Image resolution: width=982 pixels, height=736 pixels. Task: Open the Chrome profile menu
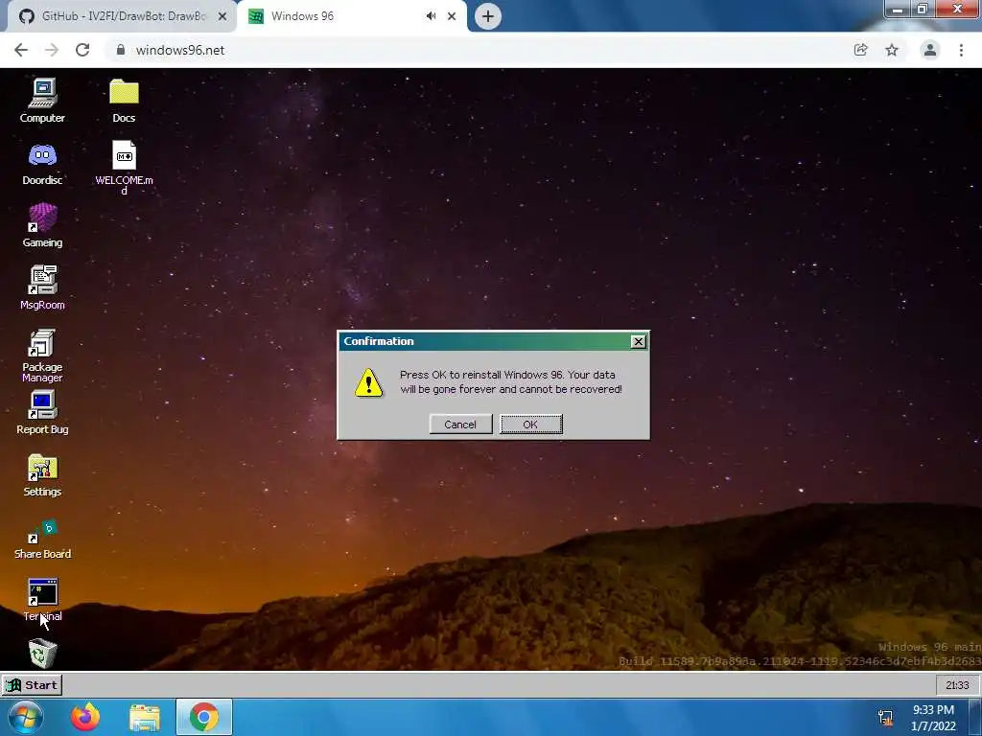tap(930, 50)
